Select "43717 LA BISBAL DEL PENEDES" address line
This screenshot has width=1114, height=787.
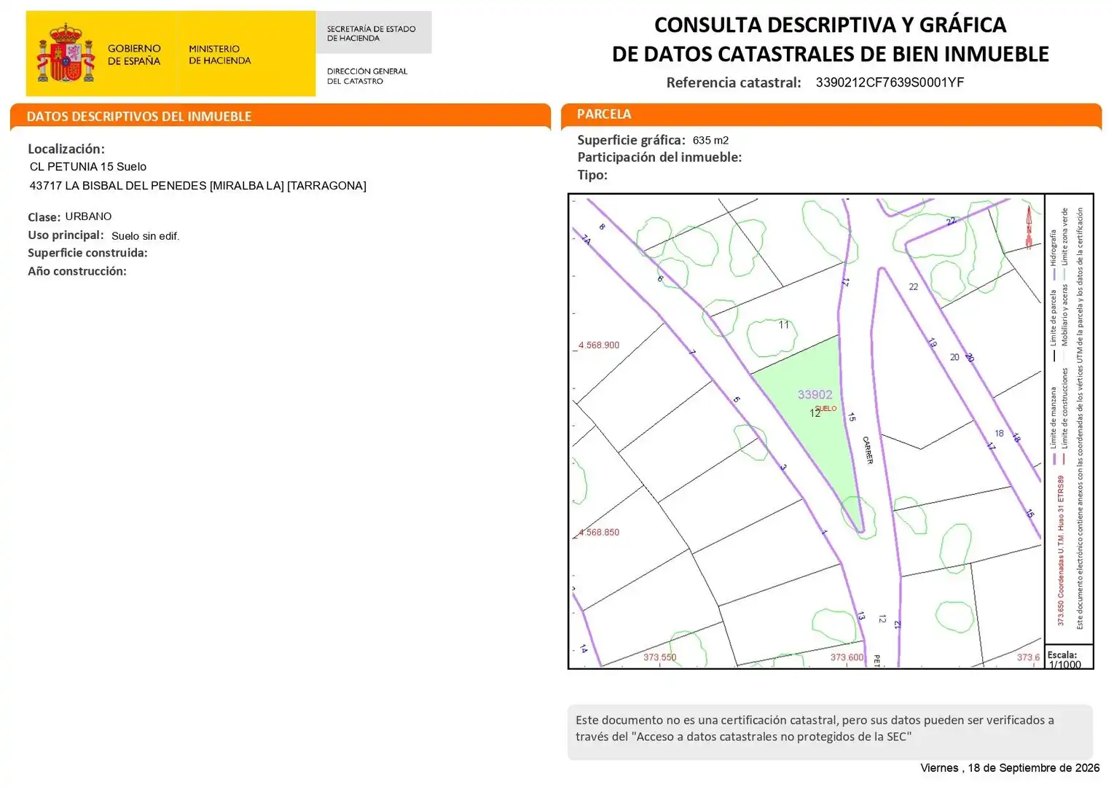[198, 186]
